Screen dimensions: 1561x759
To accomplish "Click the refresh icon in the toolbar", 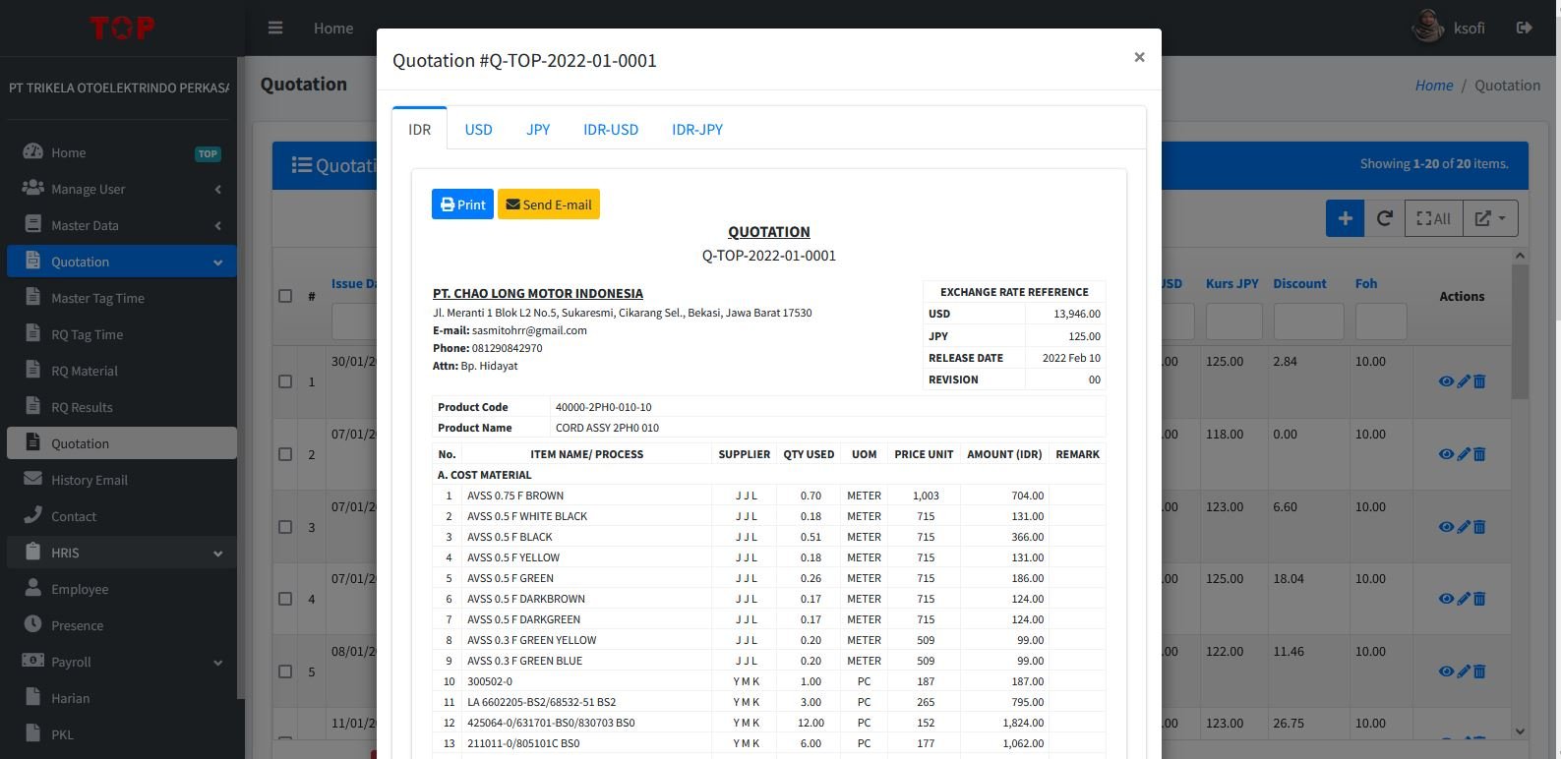I will pos(1384,218).
